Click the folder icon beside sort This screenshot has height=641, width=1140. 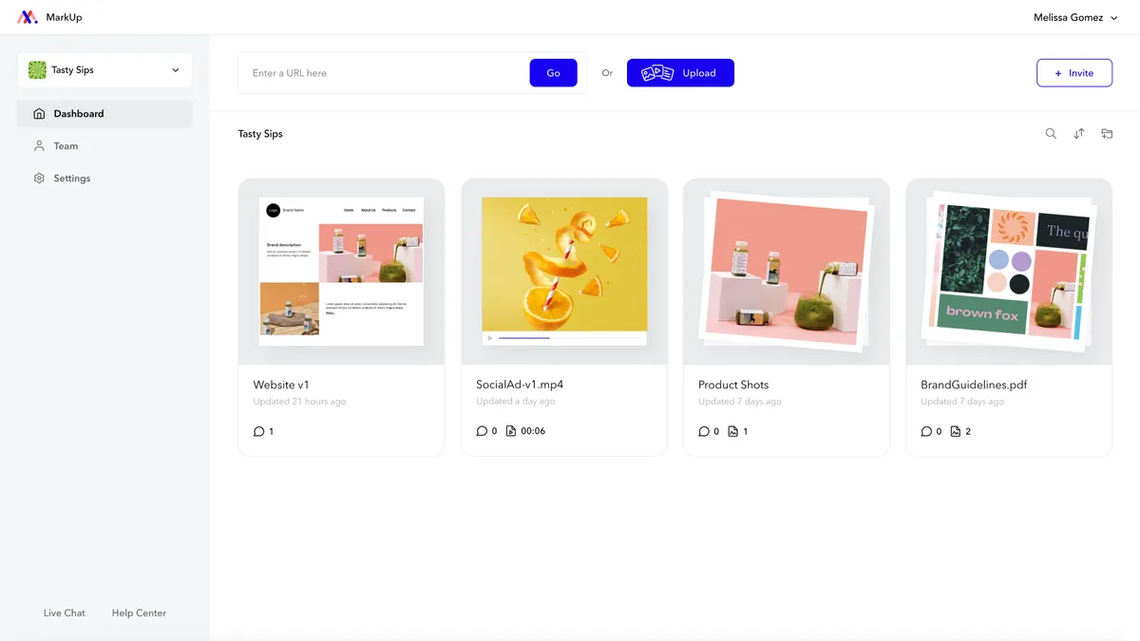pos(1107,134)
